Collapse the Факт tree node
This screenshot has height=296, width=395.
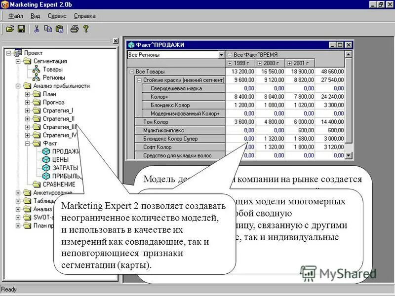(x=28, y=144)
